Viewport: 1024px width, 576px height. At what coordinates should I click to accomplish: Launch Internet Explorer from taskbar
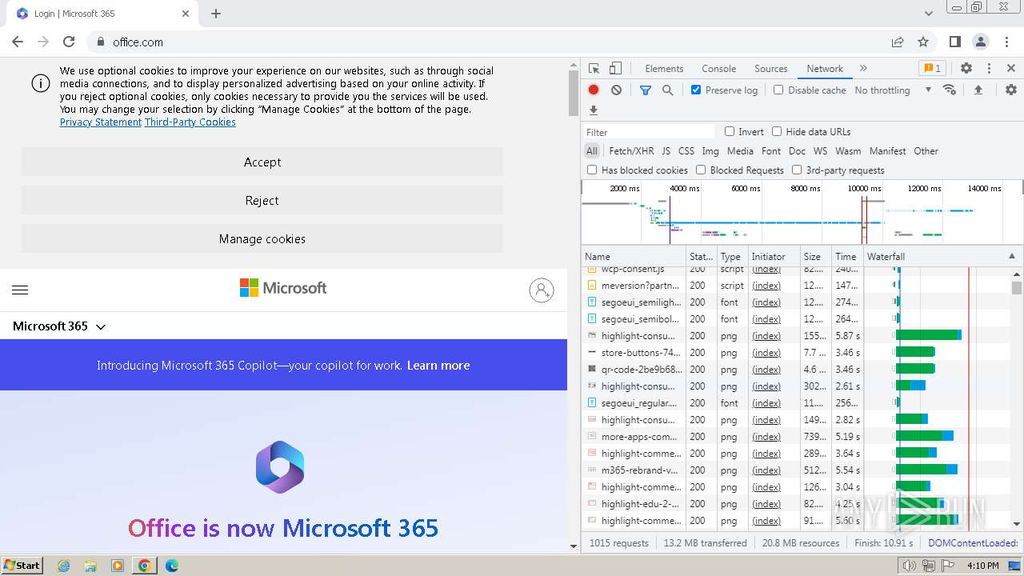coord(63,566)
